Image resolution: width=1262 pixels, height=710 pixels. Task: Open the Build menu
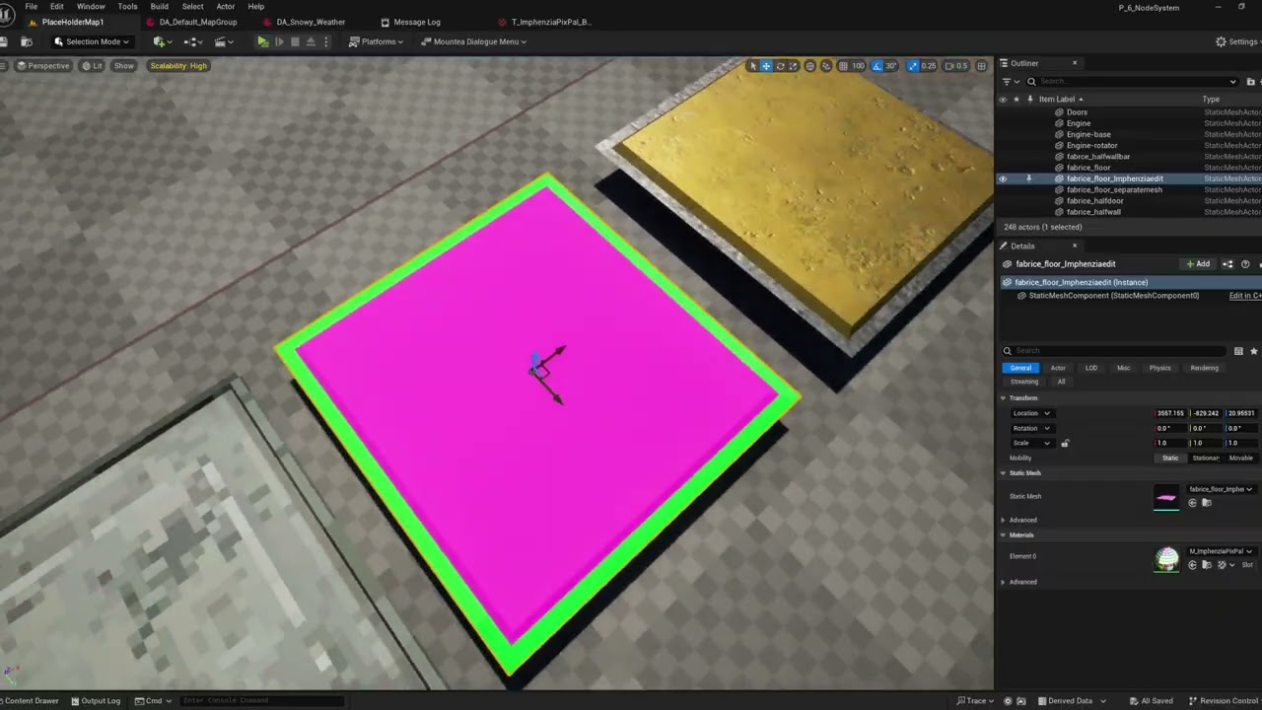pos(159,6)
